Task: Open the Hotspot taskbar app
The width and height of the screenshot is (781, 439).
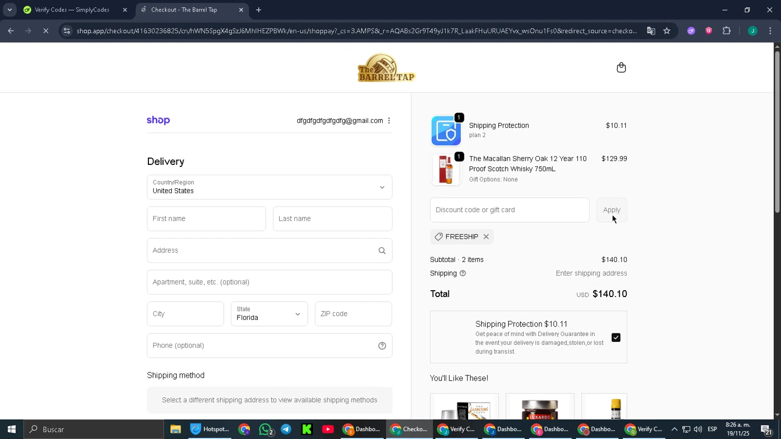Action: click(210, 430)
